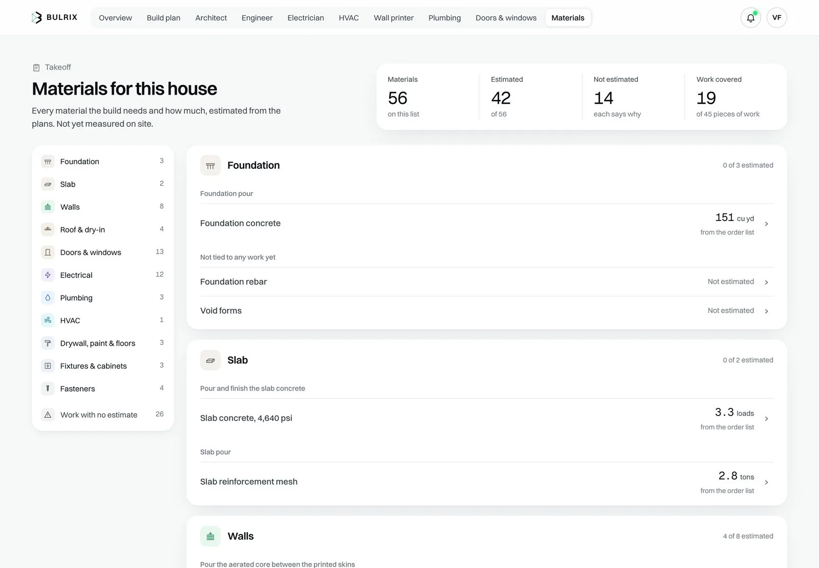Click the '4 of 8 estimated' text
Image resolution: width=819 pixels, height=568 pixels.
(748, 536)
